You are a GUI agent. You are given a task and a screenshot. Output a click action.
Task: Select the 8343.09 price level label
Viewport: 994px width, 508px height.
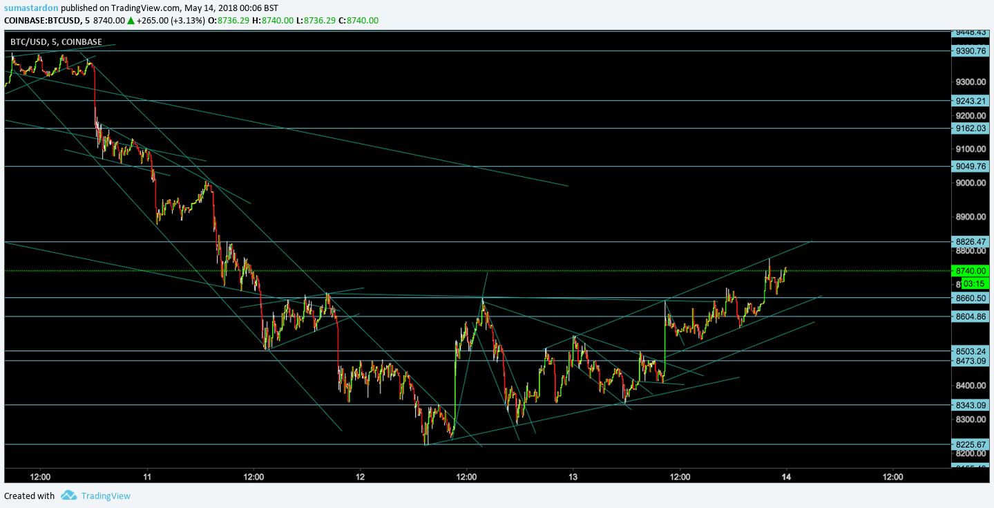point(970,405)
